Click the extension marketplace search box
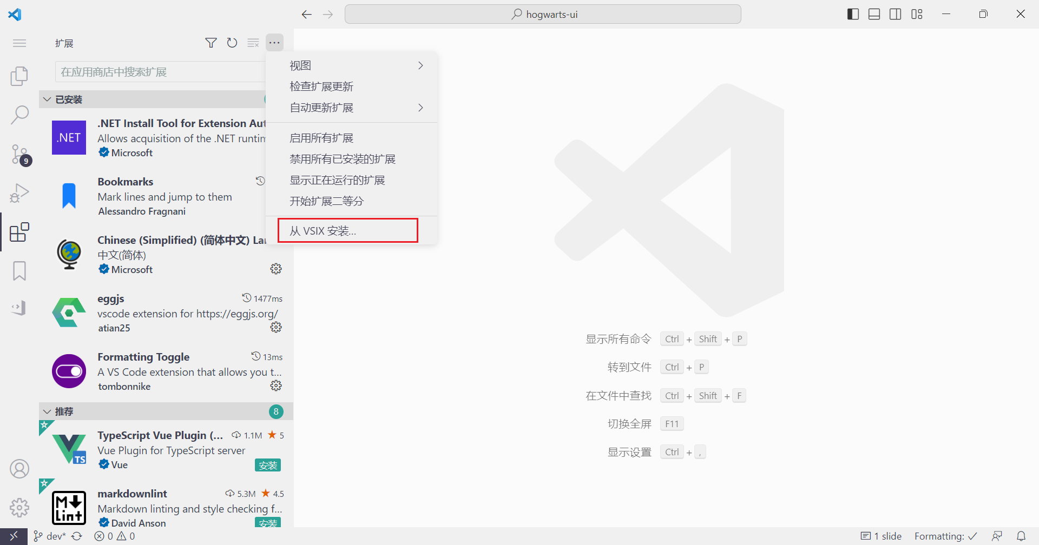The height and width of the screenshot is (545, 1039). [160, 72]
